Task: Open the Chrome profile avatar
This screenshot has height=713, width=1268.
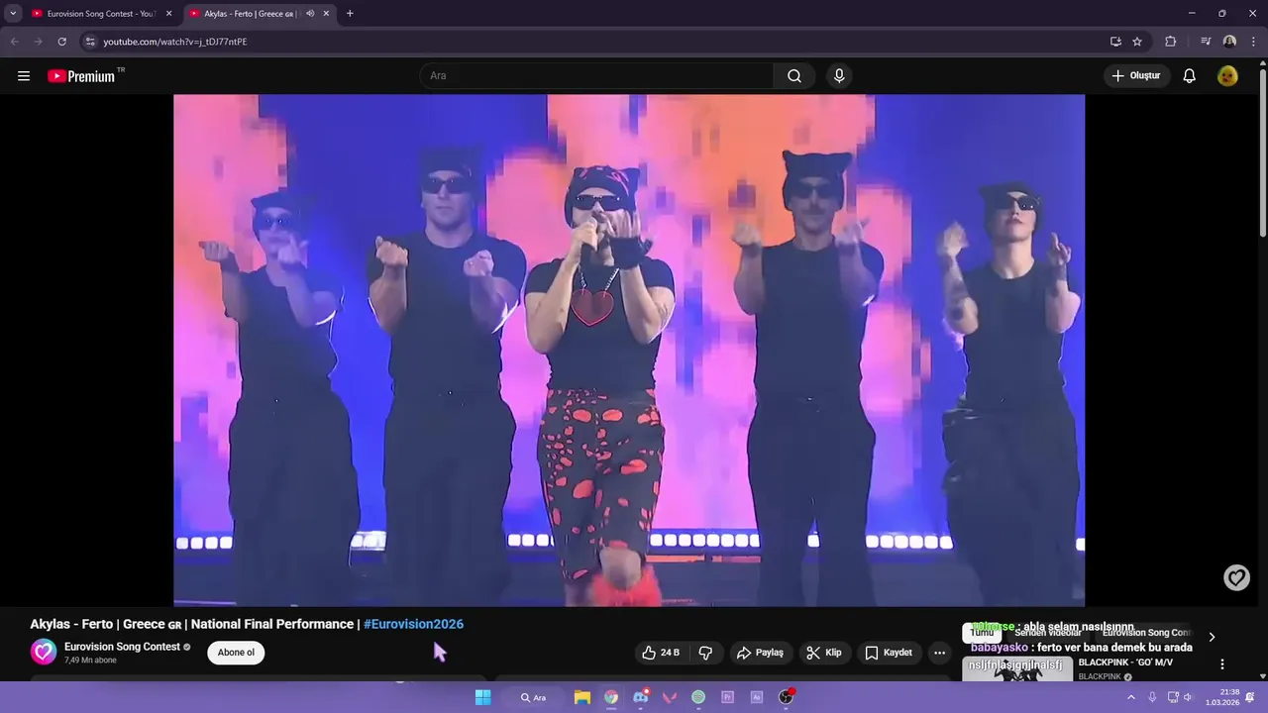Action: pos(1229,42)
